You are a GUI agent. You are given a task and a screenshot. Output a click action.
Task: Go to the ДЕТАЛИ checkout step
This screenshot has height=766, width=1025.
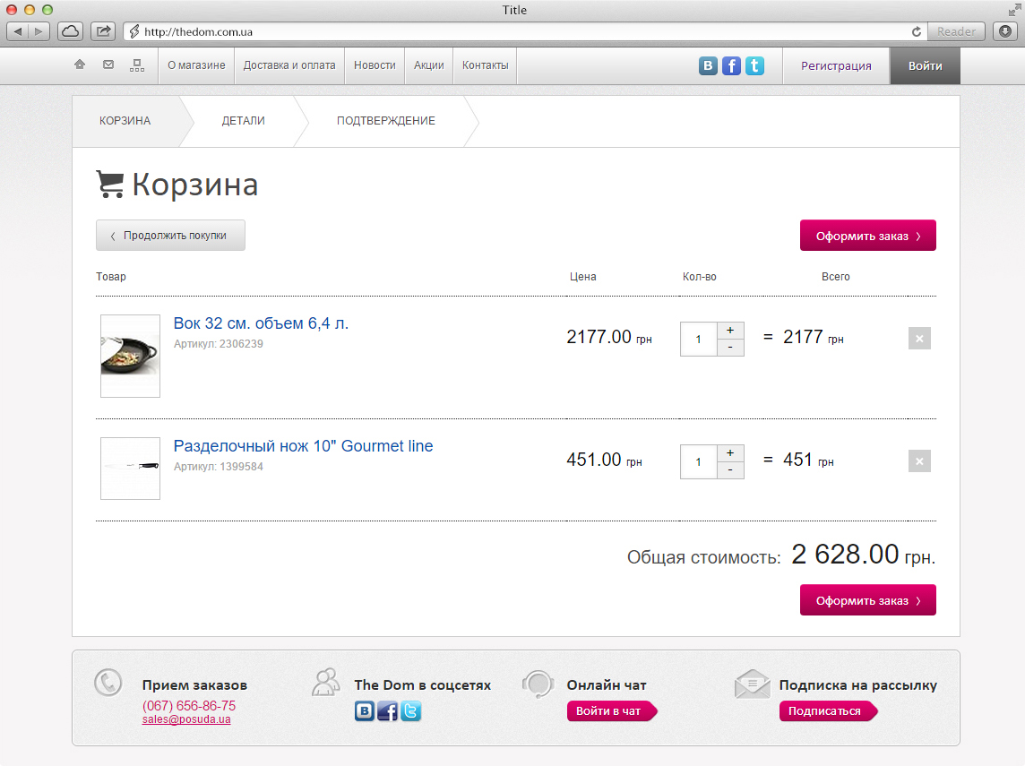pos(244,121)
